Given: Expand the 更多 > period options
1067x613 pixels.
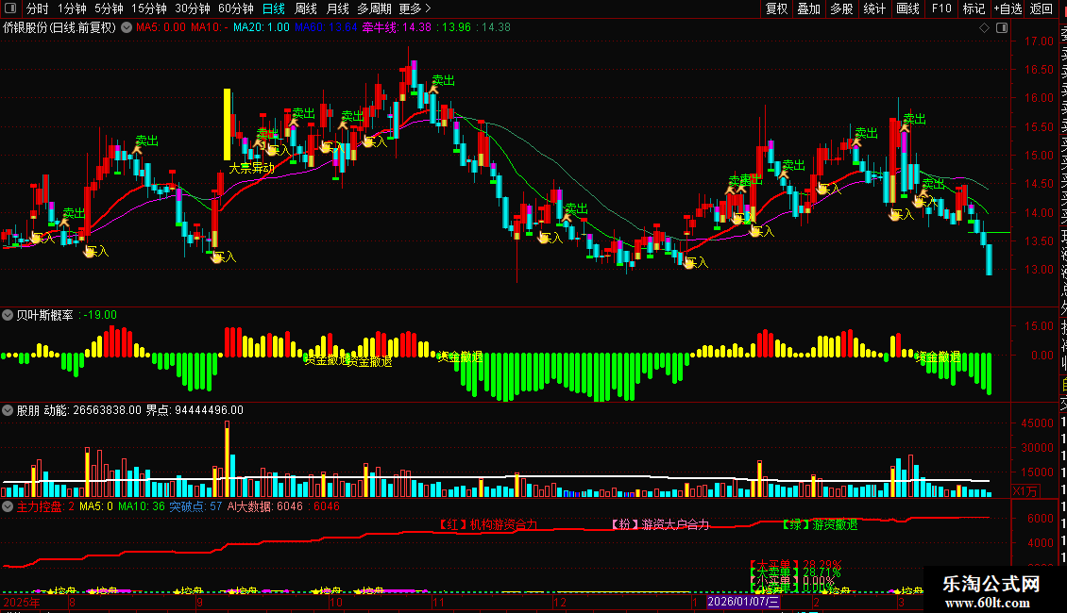Looking at the screenshot, I should (415, 8).
